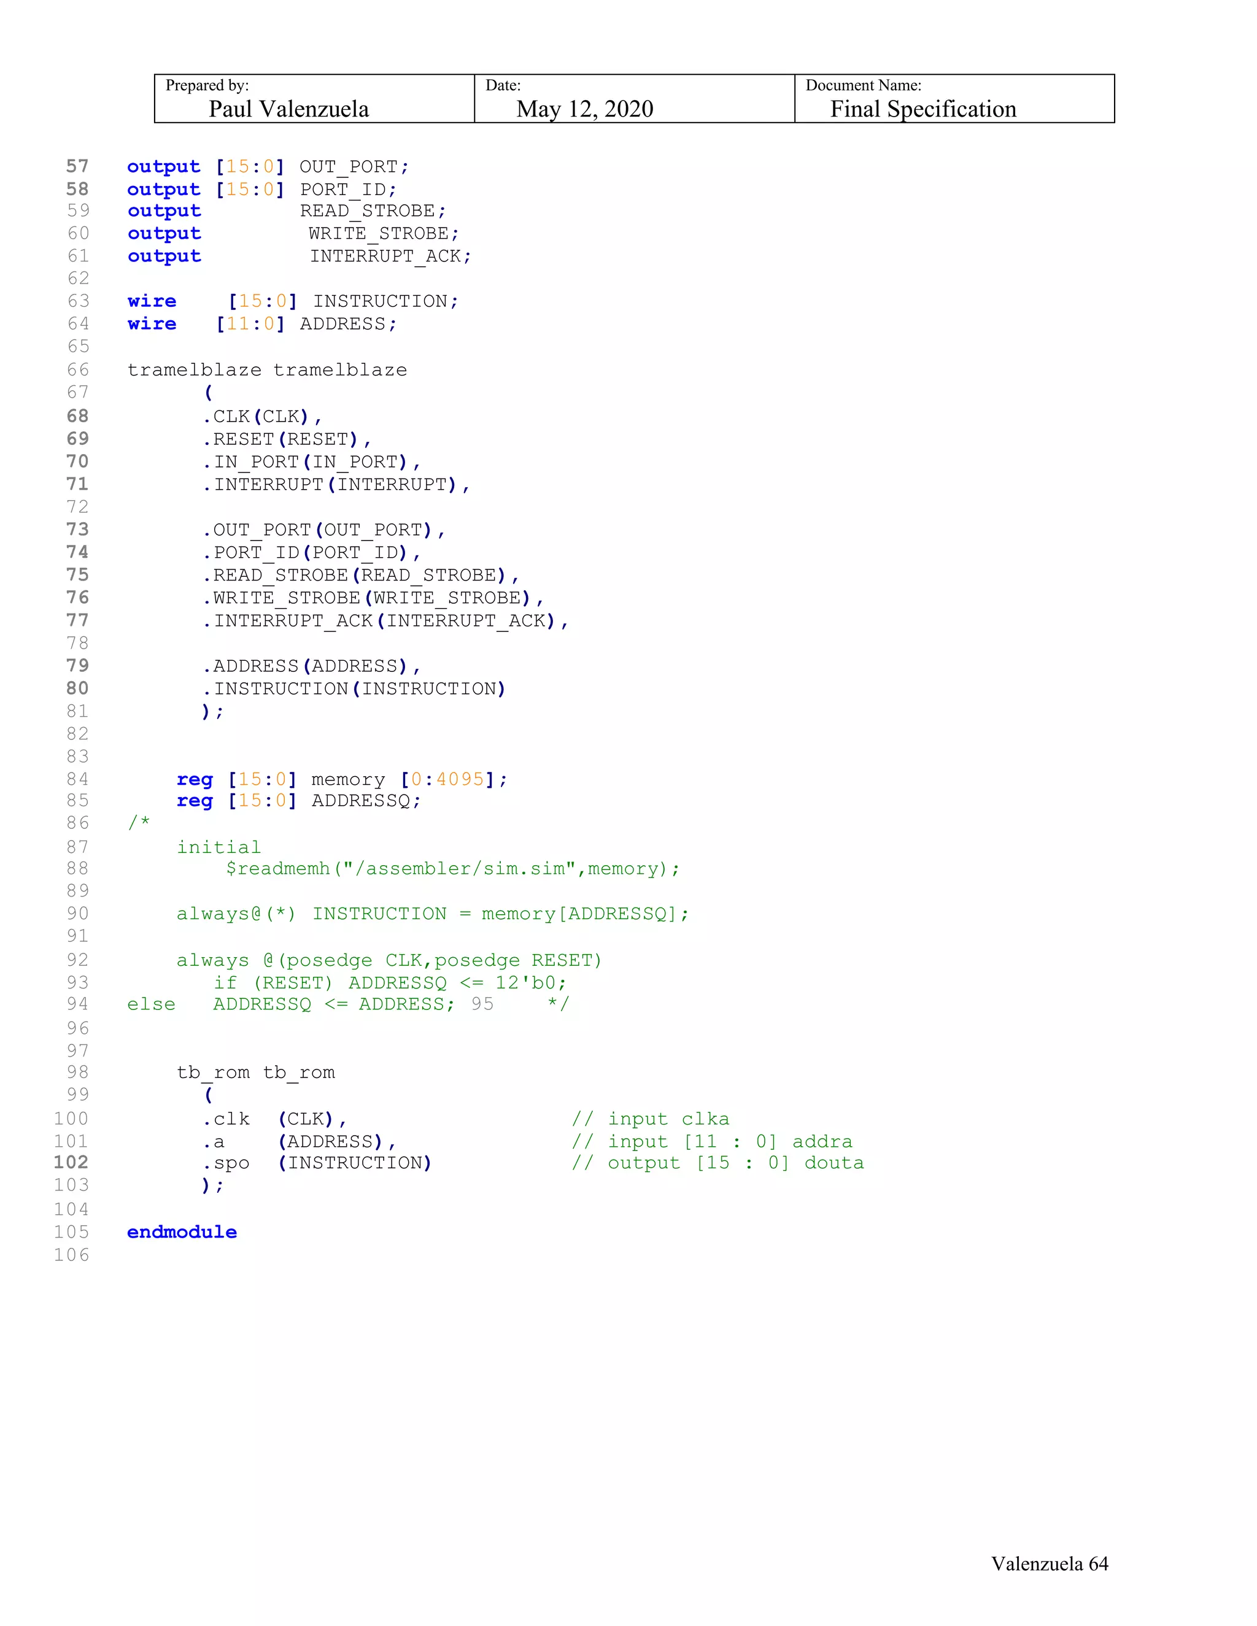Click '.INSTRUCTION(INSTRUCTION)' on line 80

tap(355, 690)
